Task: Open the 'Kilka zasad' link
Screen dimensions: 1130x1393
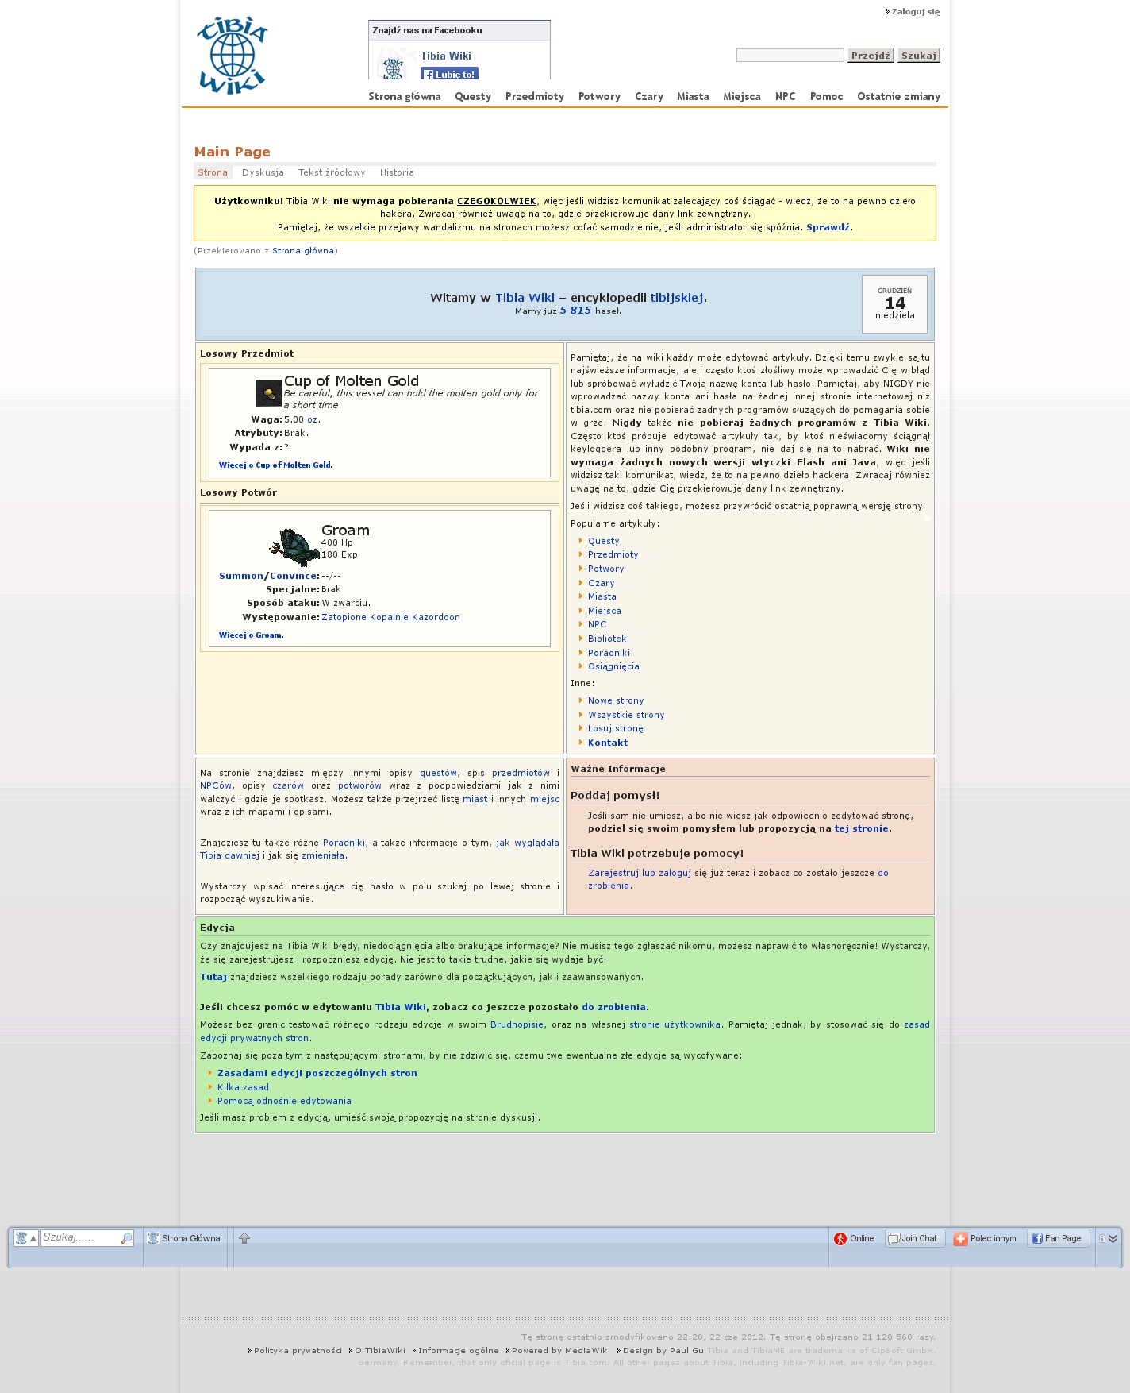Action: point(243,1087)
